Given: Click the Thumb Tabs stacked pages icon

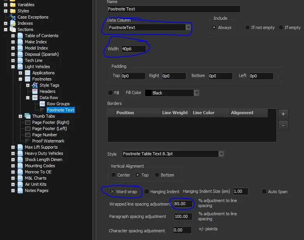Looking at the screenshot, I should tap(27, 116).
